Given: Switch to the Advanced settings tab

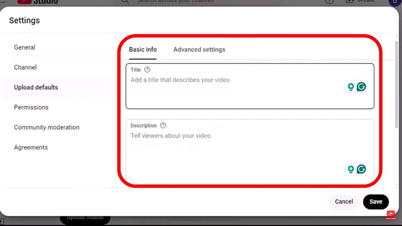Looking at the screenshot, I should (199, 50).
